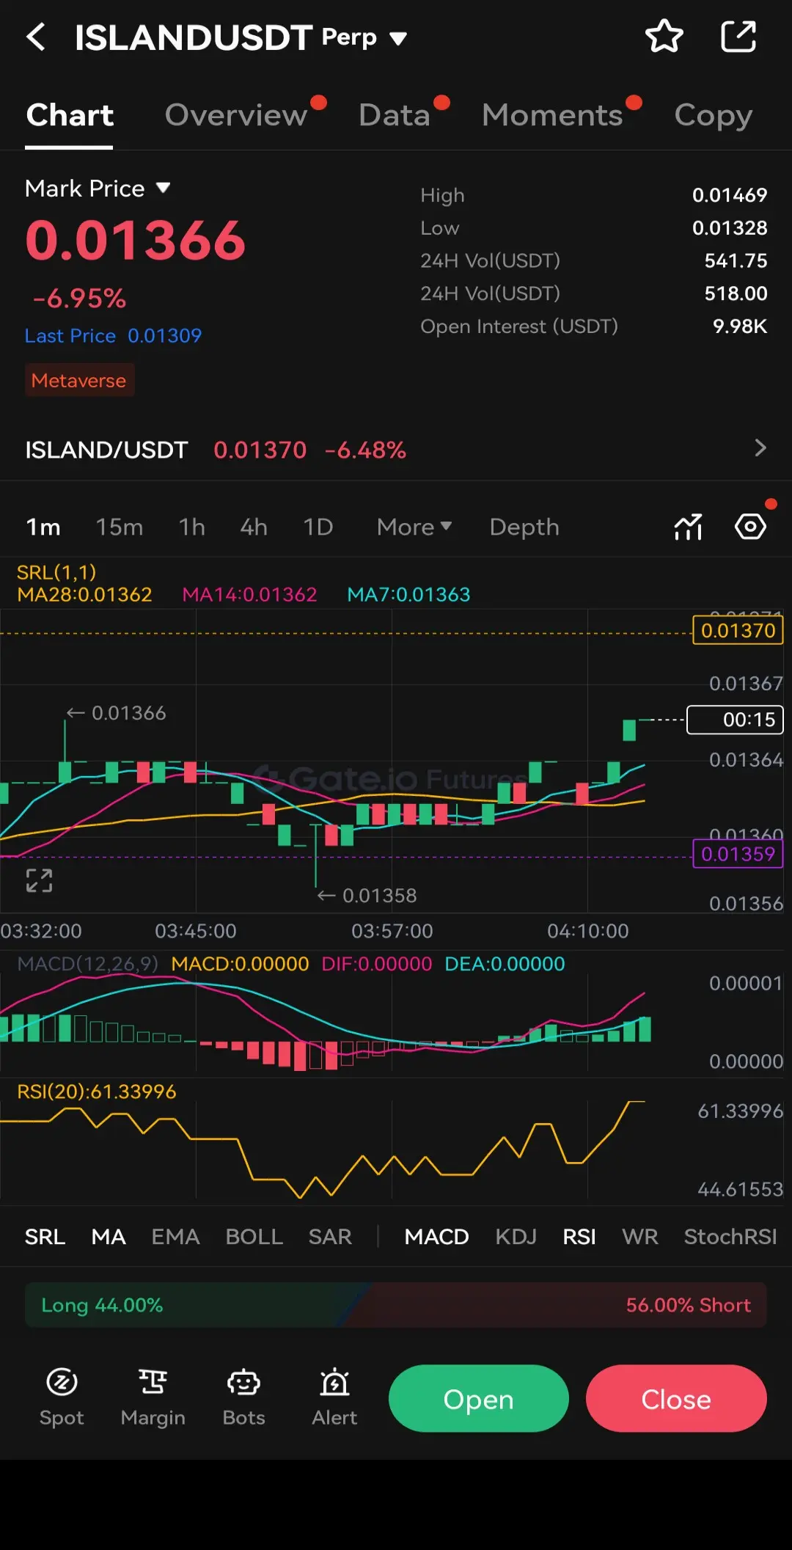Select the 4h timeframe
The height and width of the screenshot is (1550, 792).
(x=254, y=527)
